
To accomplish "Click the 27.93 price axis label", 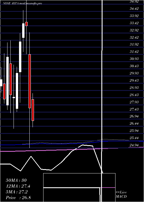I will point(134,102).
